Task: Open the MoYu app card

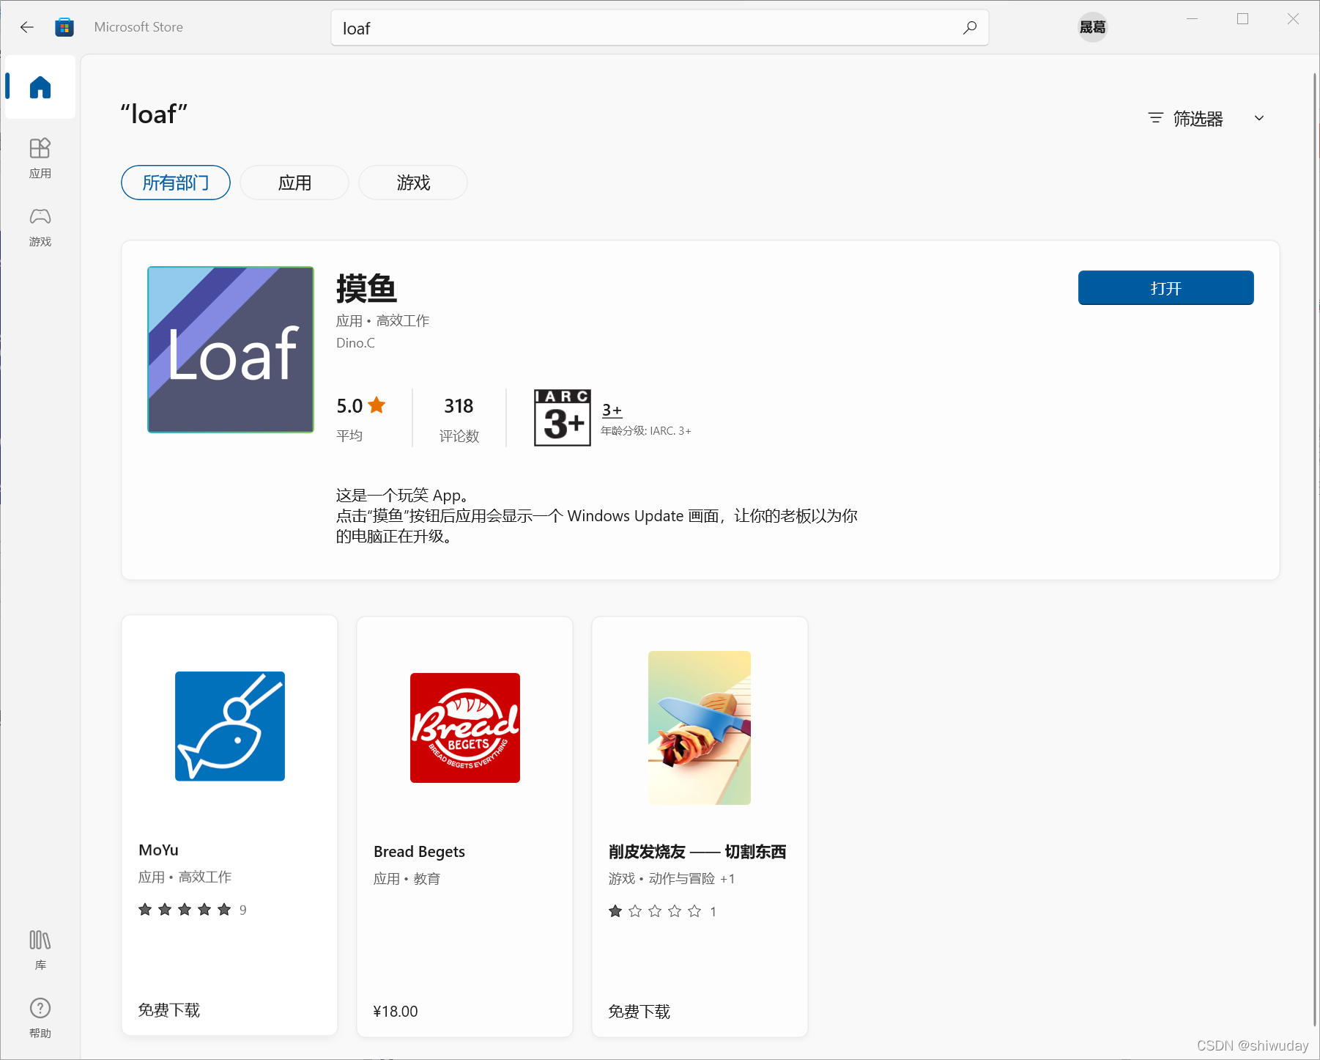Action: (230, 826)
